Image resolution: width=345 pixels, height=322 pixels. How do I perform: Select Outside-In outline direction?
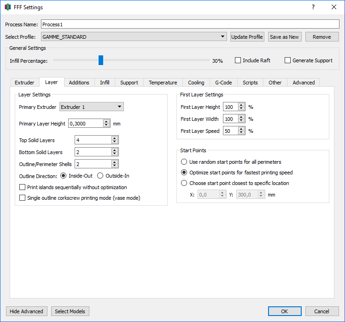100,176
